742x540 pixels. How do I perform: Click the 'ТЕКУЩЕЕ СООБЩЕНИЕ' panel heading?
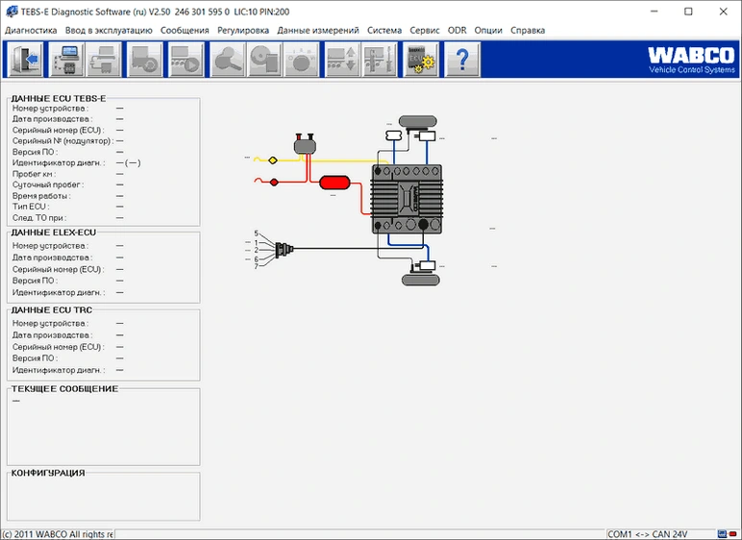(x=64, y=388)
